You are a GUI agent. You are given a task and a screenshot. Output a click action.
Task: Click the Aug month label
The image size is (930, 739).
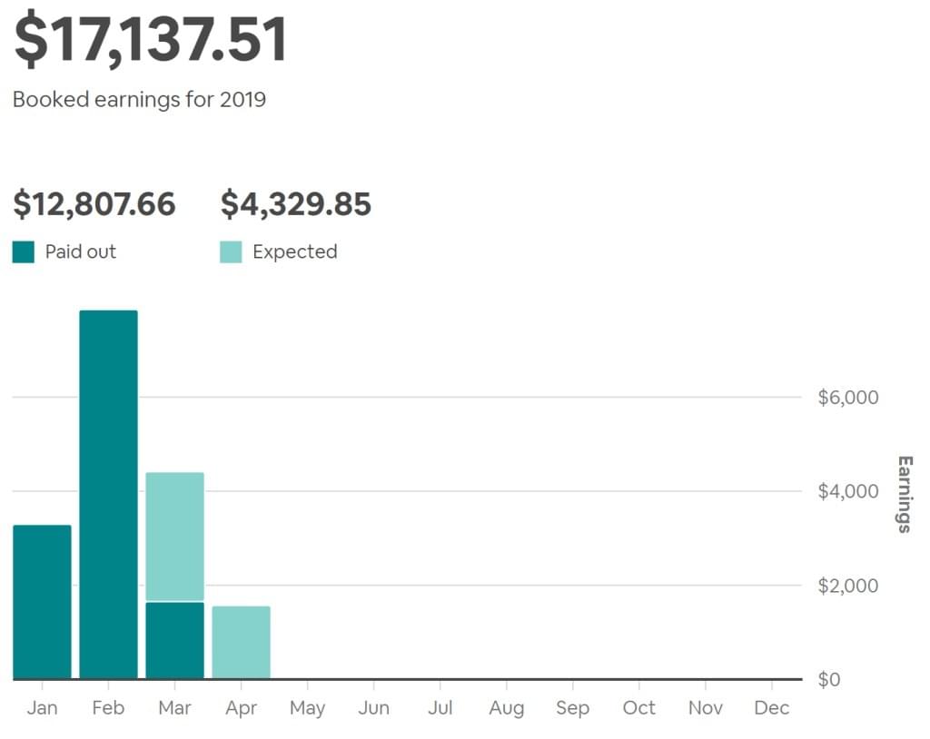coord(506,708)
